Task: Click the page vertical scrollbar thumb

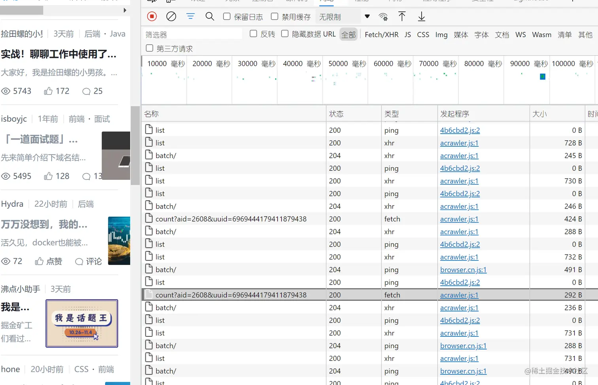Action: click(x=135, y=145)
